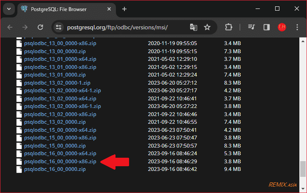Select the date 2023-09-16 08:46:29

tap(172, 162)
